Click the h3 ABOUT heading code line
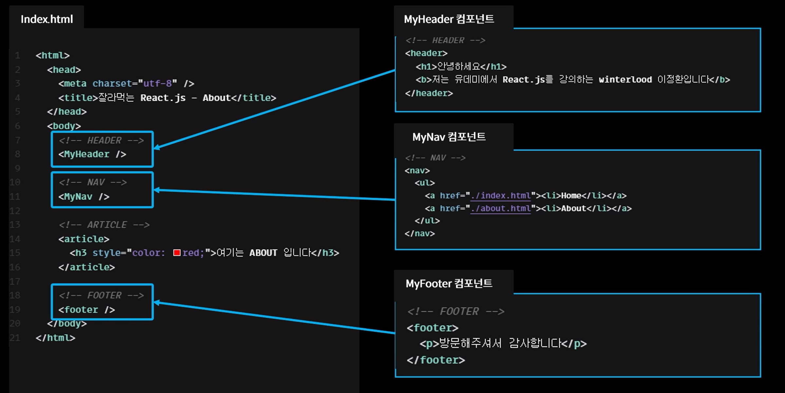785x393 pixels. tap(204, 253)
